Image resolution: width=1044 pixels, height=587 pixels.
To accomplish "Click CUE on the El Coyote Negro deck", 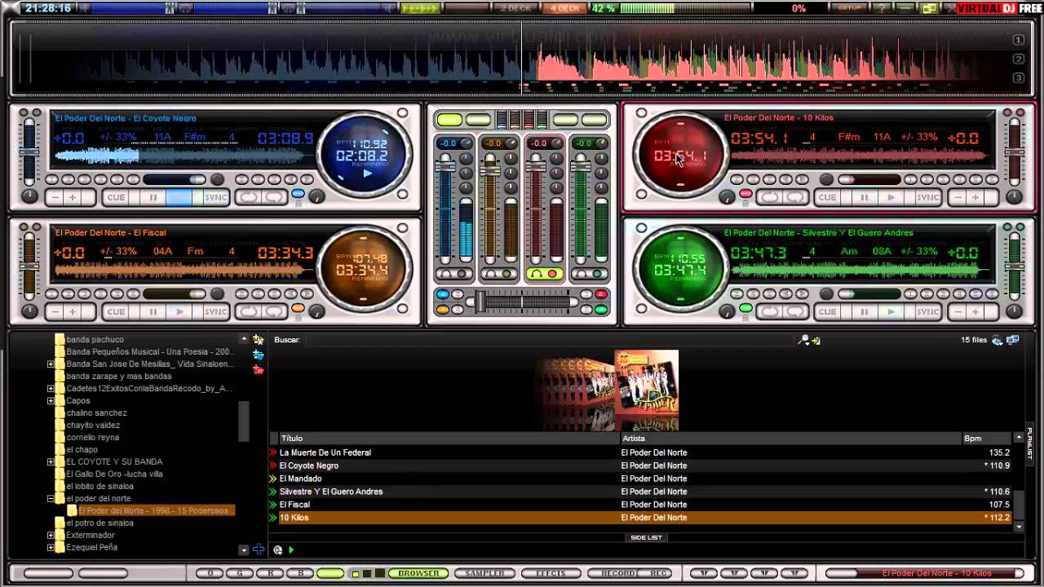I will tap(117, 197).
